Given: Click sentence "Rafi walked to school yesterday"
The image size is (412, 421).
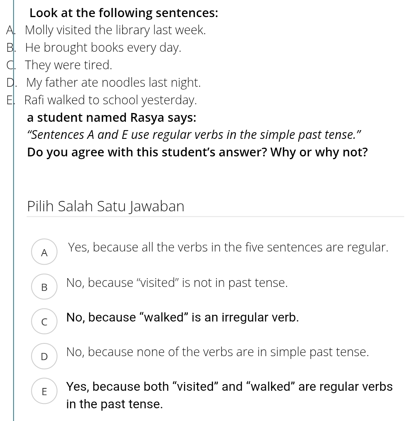Looking at the screenshot, I should point(111,100).
